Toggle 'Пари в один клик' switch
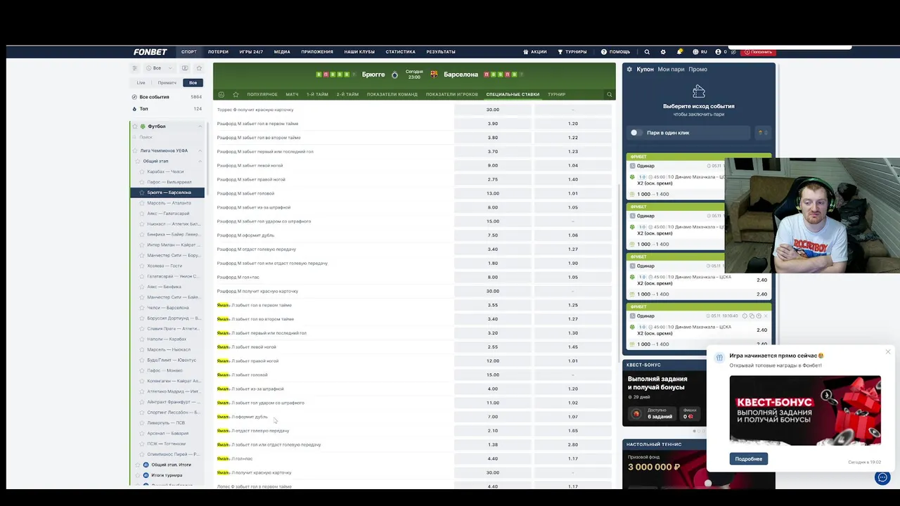Viewport: 900px width, 506px height. coord(636,133)
